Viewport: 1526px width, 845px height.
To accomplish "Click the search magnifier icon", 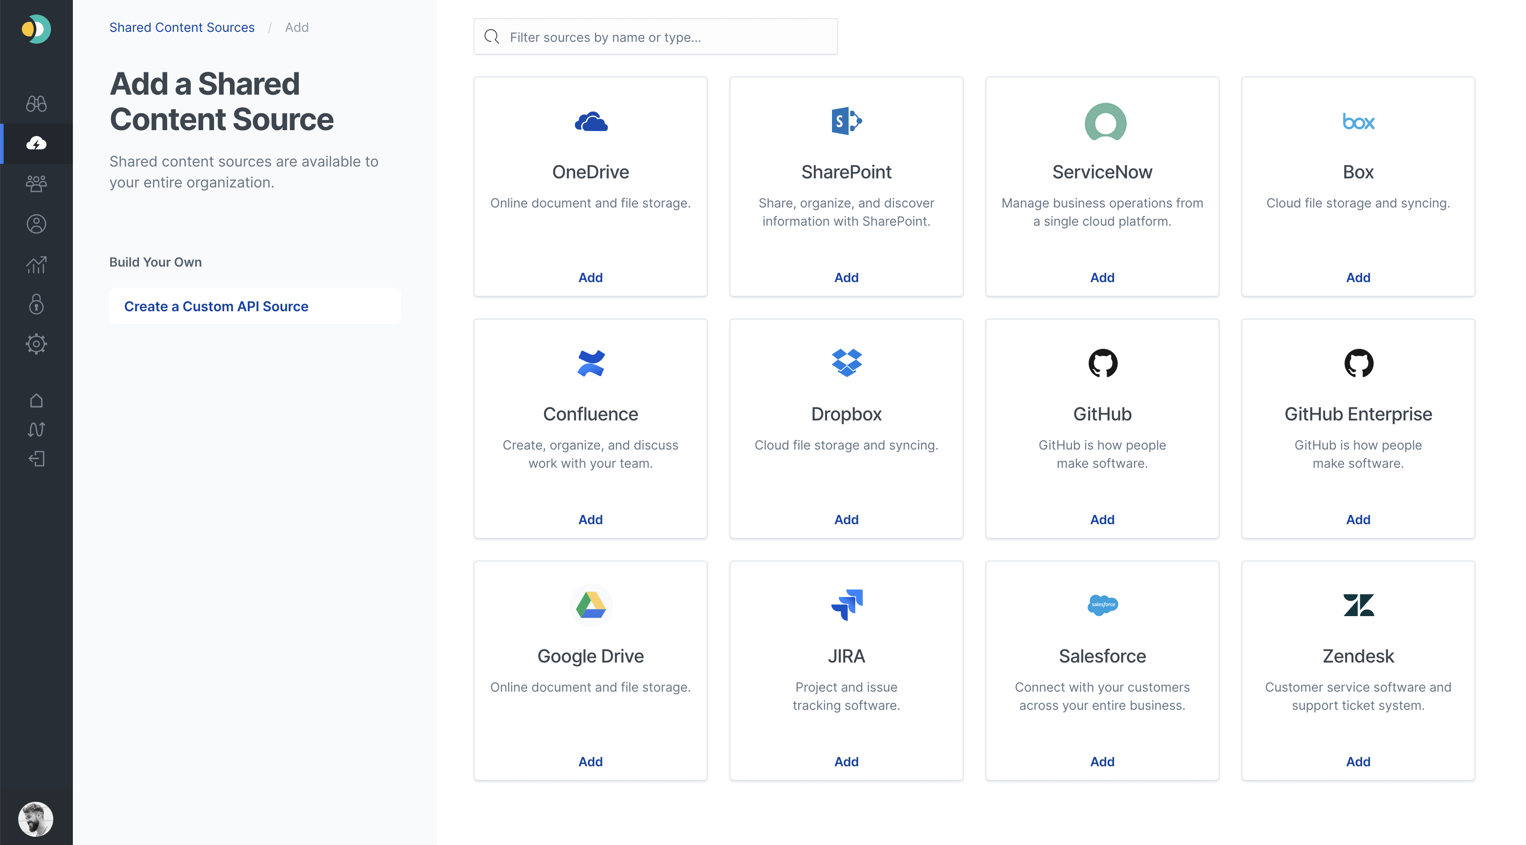I will [x=491, y=37].
